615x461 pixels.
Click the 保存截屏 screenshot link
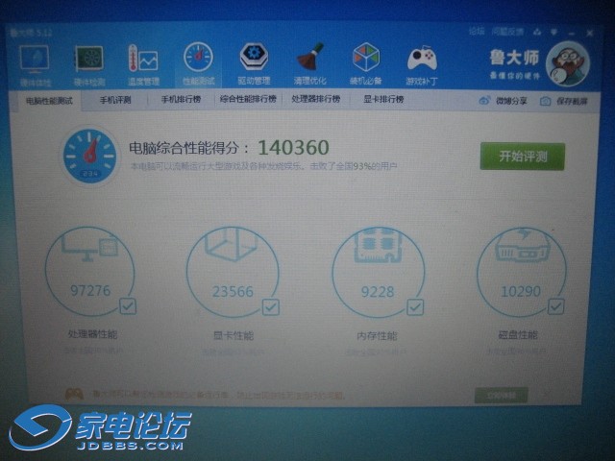tap(563, 101)
